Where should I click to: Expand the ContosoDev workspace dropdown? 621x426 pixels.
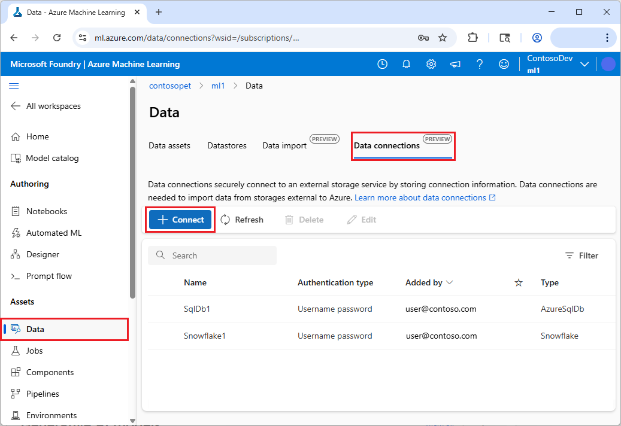(584, 65)
